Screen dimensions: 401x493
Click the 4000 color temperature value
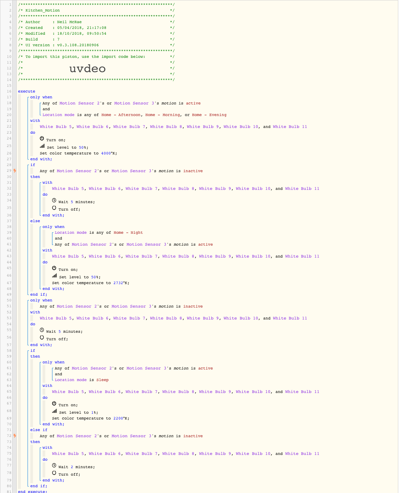[x=106, y=153]
